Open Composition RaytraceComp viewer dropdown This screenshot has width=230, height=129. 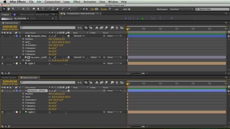[x=97, y=14]
